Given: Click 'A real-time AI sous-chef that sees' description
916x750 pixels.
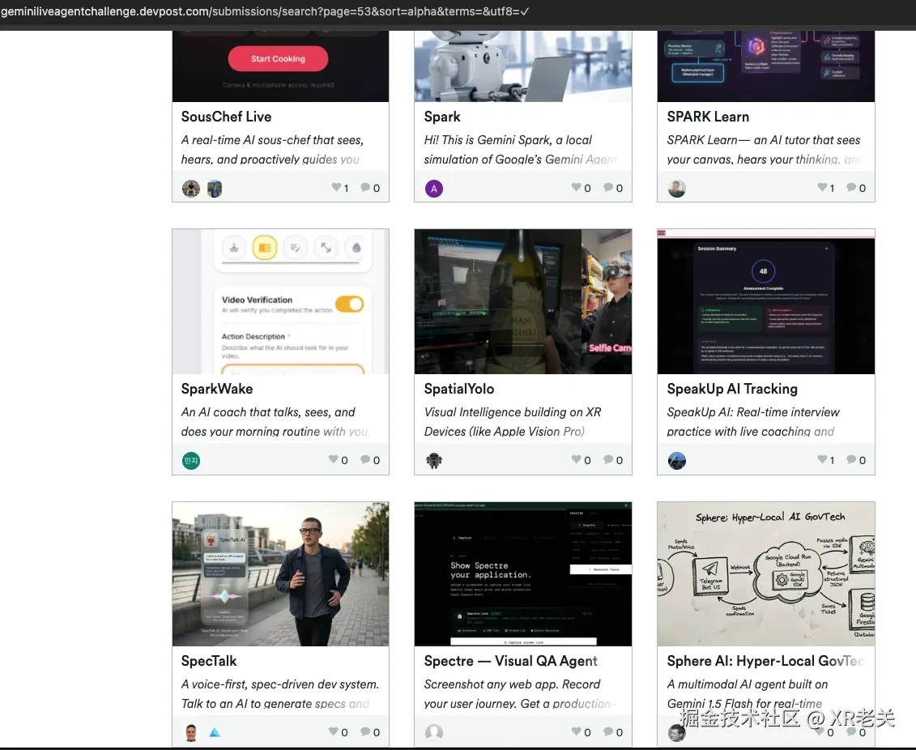Looking at the screenshot, I should click(272, 140).
